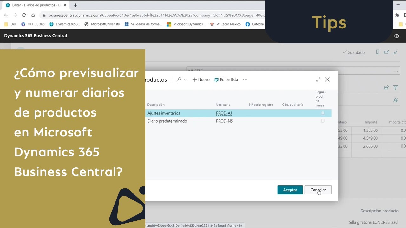Screen dimensions: 406x228
Task: Open the MicrosoftUniveristy bookmark
Action: click(x=102, y=24)
